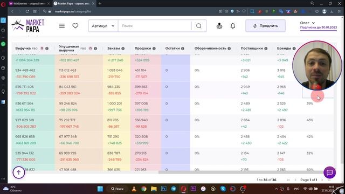
Task: Jump to first page in pagination
Action: [x=288, y=180]
